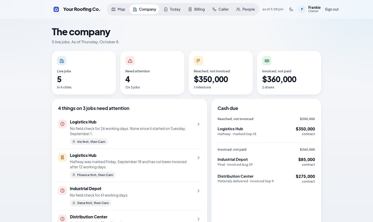Click the clock icon beside Logistics Hub field check
Image resolution: width=373 pixels, height=222 pixels.
click(62, 124)
